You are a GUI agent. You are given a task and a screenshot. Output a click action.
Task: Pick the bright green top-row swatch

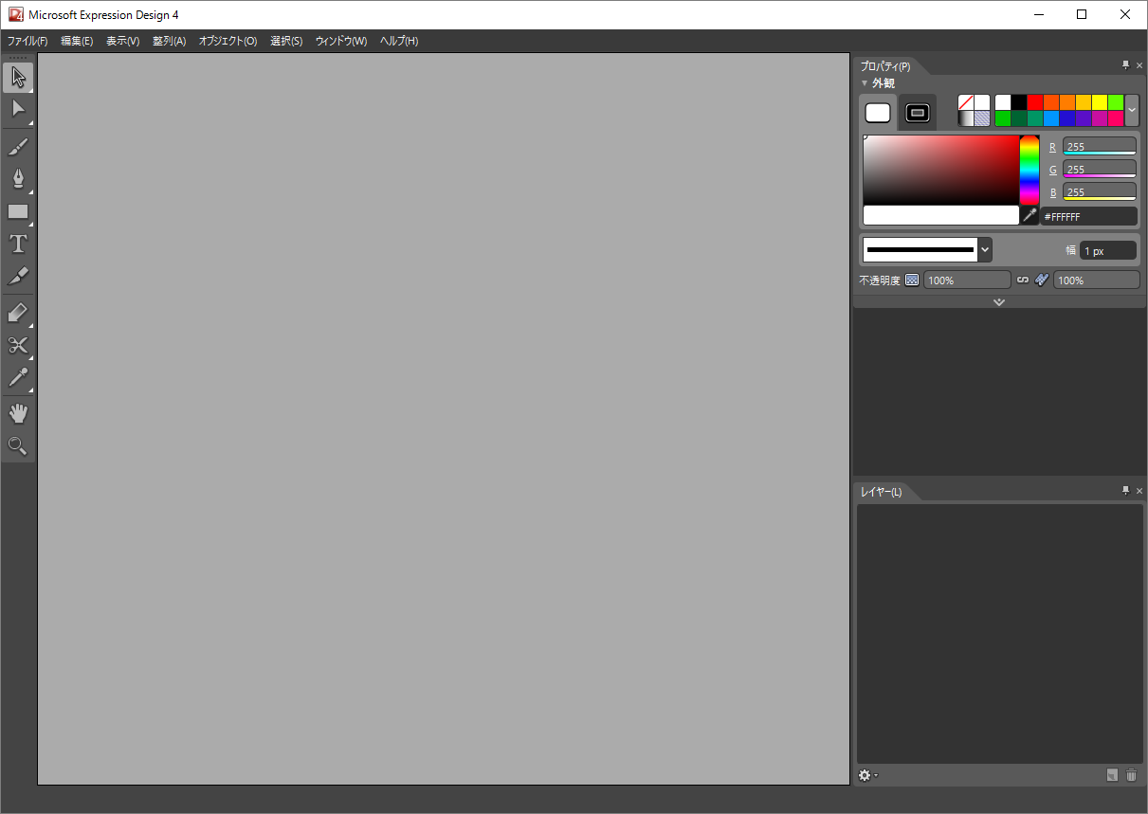coord(1116,102)
